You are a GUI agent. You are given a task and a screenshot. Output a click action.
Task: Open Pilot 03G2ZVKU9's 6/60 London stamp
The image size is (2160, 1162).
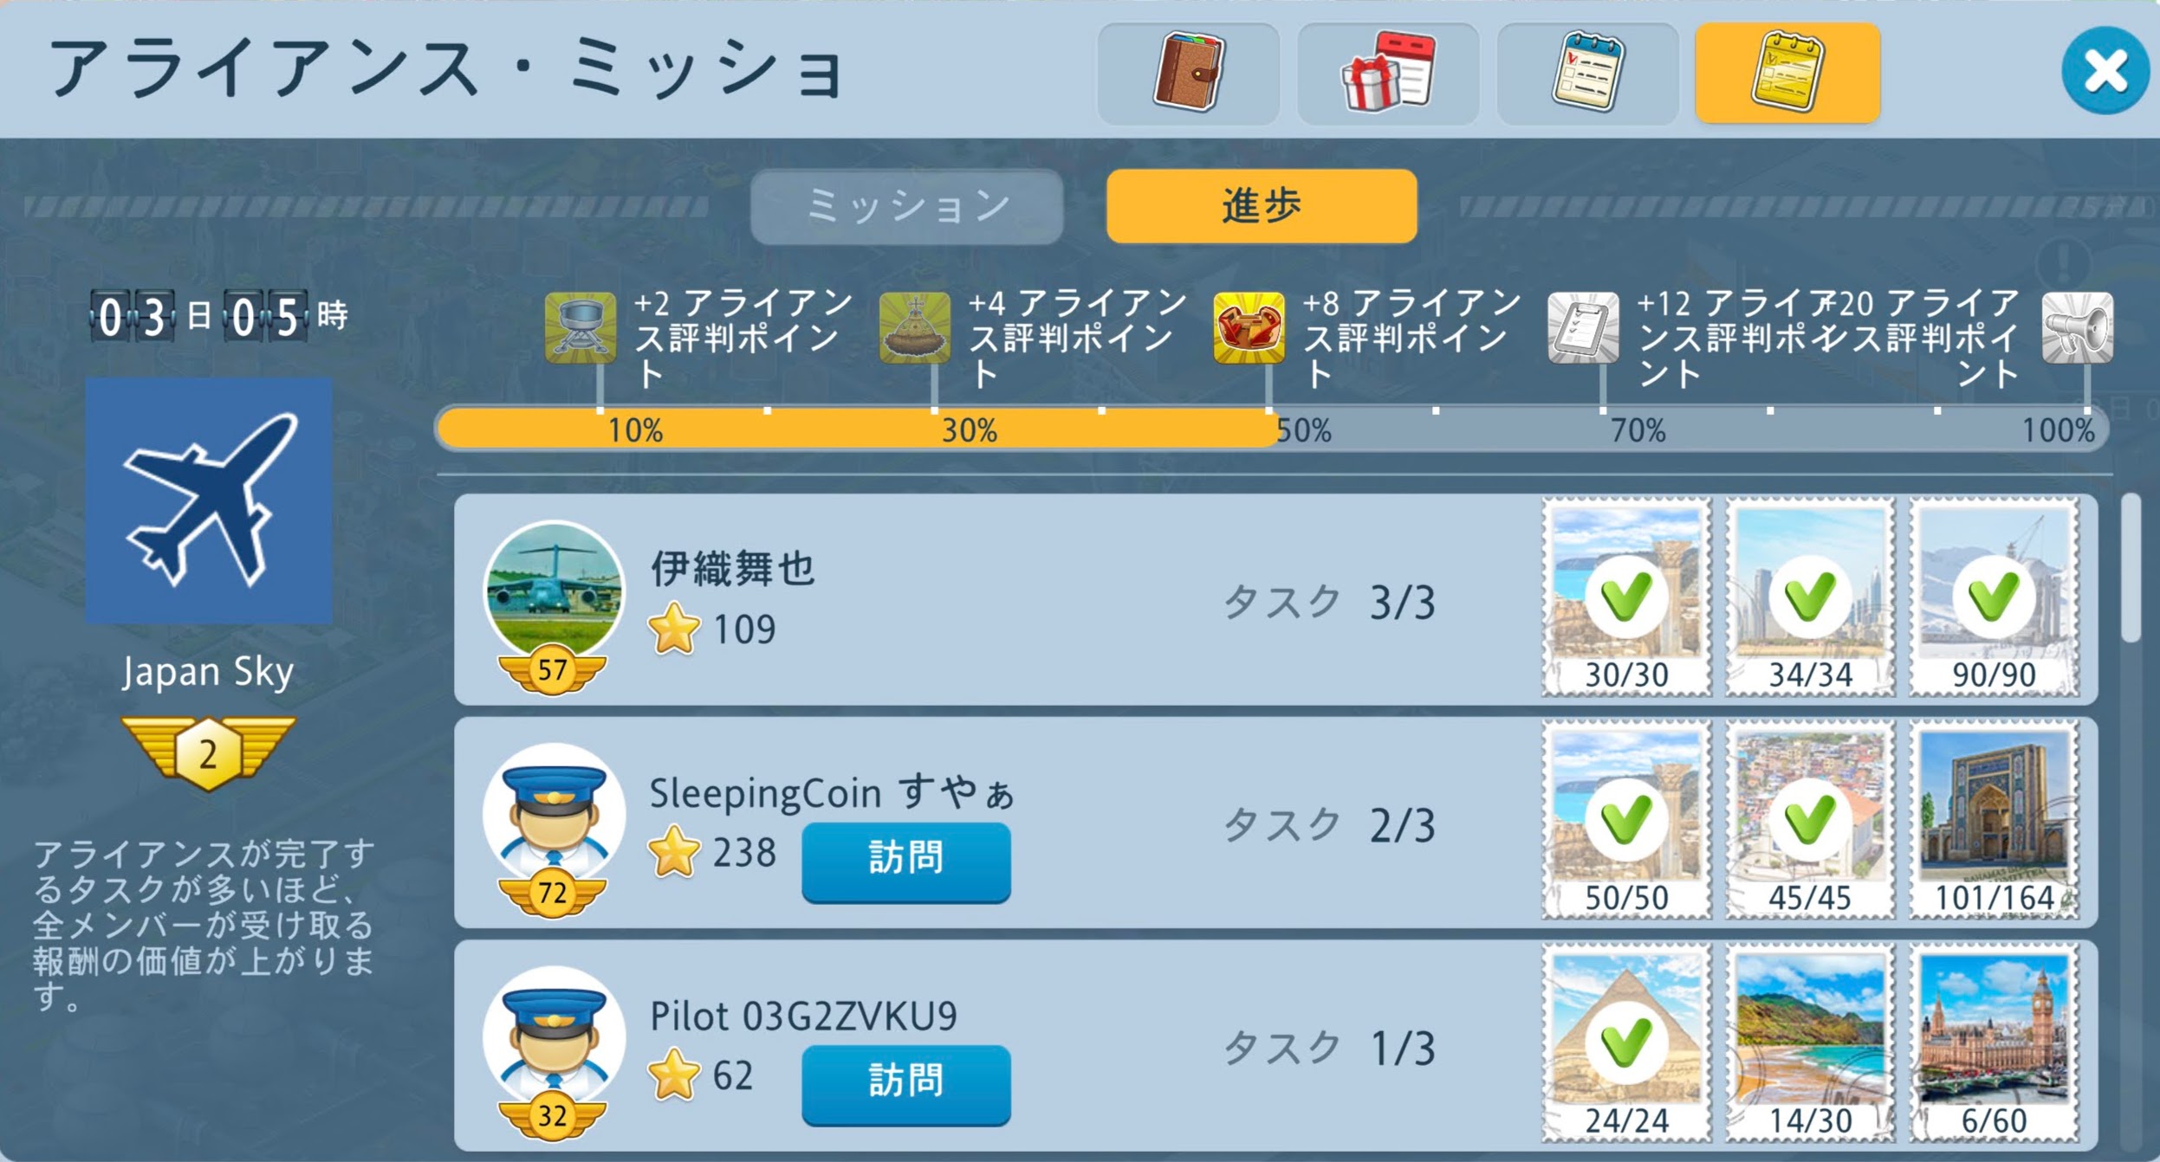click(x=1994, y=1043)
